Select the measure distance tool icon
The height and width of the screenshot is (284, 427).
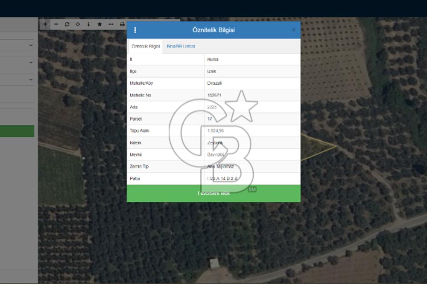point(111,24)
